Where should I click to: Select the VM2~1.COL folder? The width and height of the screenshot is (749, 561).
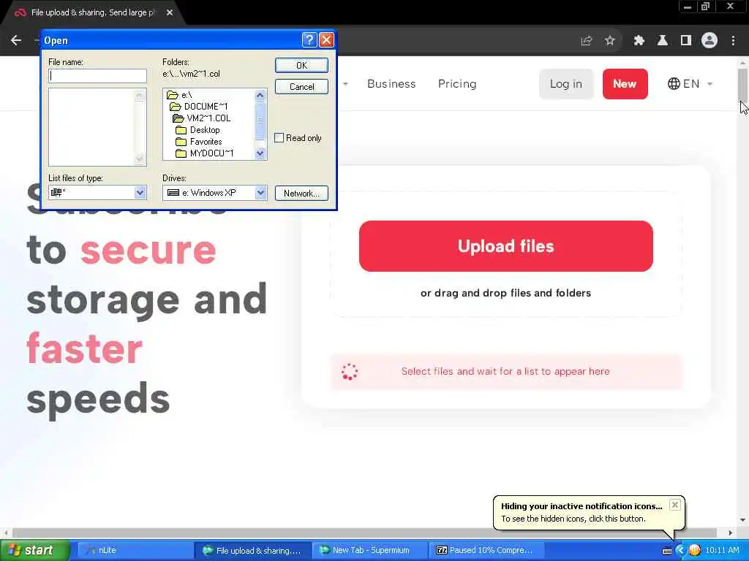[x=202, y=118]
